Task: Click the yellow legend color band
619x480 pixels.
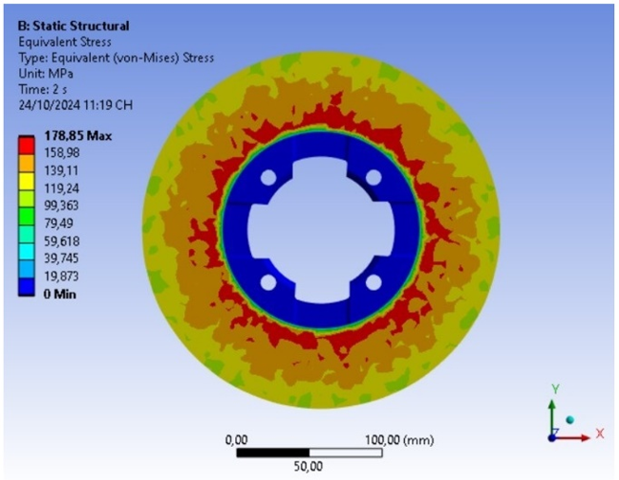Action: click(x=27, y=181)
